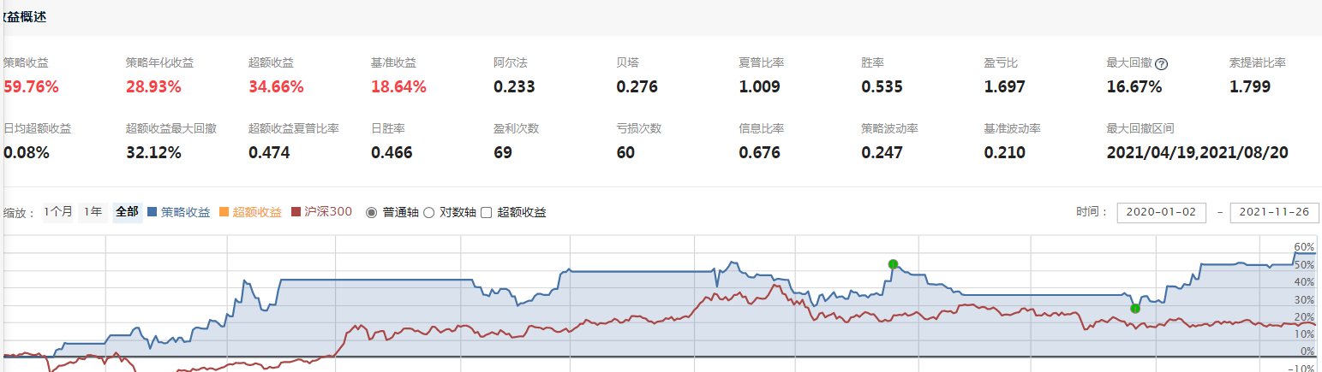Click the lower green drawdown end marker

(1135, 308)
